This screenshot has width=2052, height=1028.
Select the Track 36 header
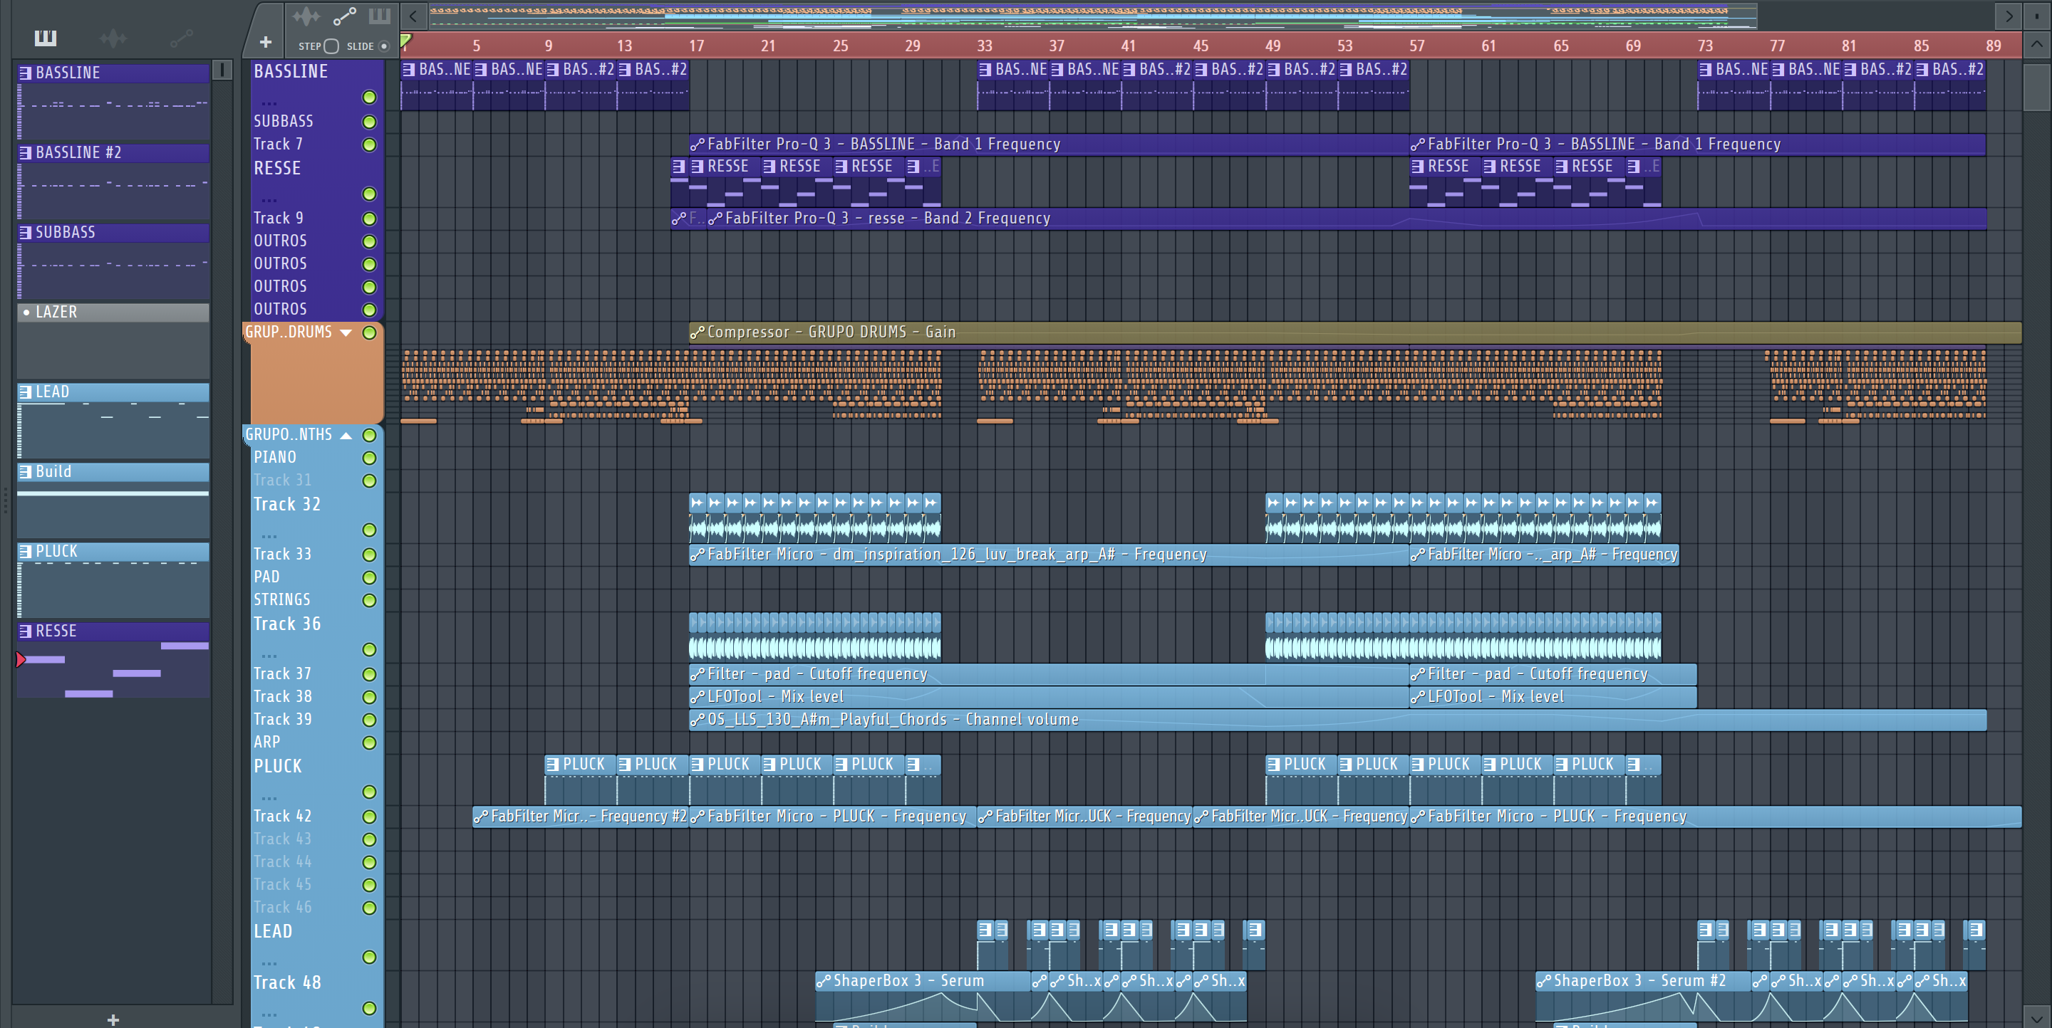click(317, 636)
